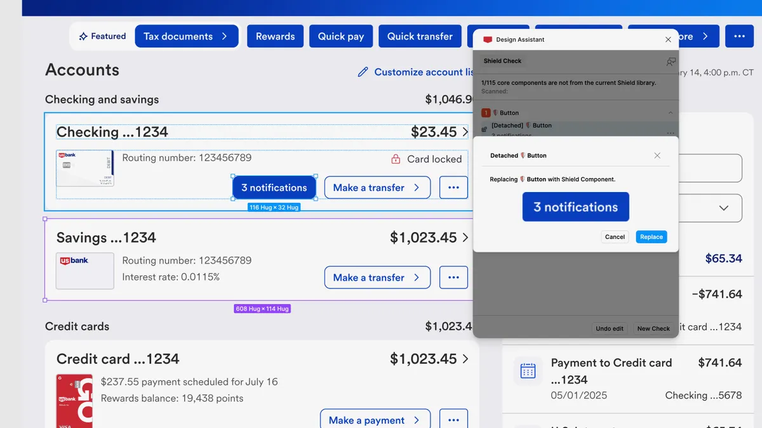Select the Quick pay tab
The width and height of the screenshot is (762, 428).
pos(340,36)
